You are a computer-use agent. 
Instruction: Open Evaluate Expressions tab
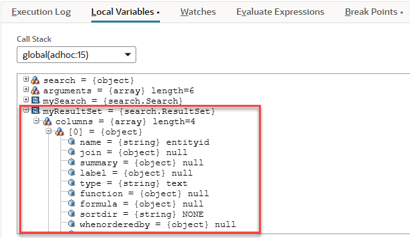point(280,12)
